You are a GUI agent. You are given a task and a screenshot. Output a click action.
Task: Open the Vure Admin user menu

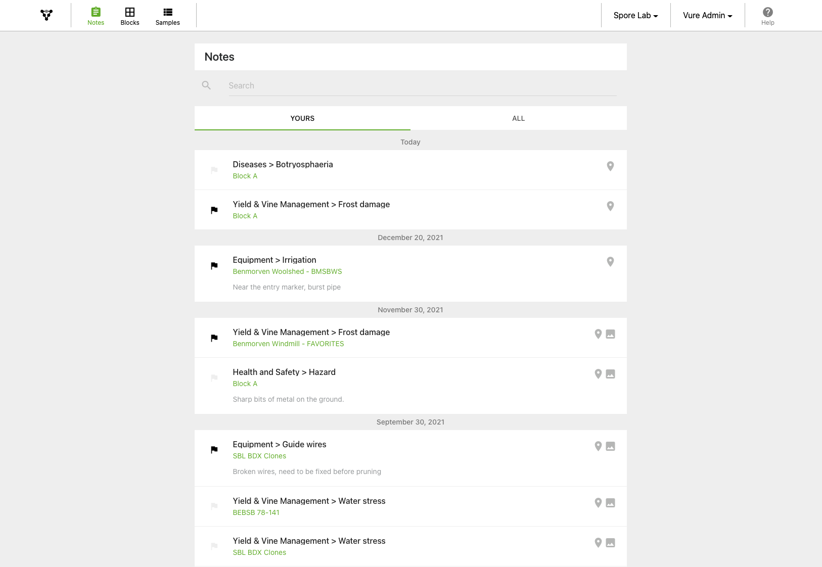[707, 16]
